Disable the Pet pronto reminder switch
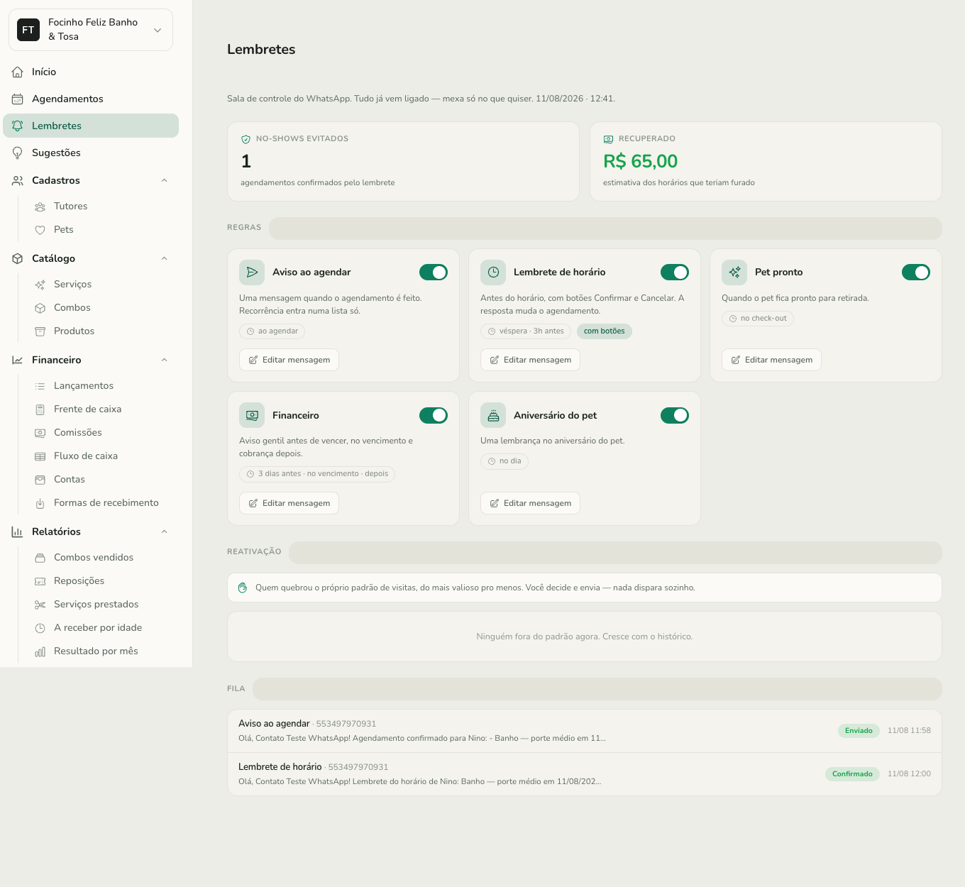This screenshot has height=887, width=965. 916,272
